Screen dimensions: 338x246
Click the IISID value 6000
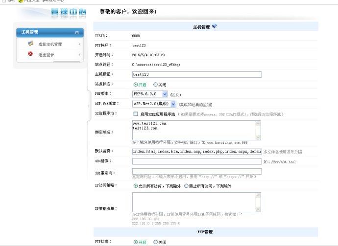[136, 36]
